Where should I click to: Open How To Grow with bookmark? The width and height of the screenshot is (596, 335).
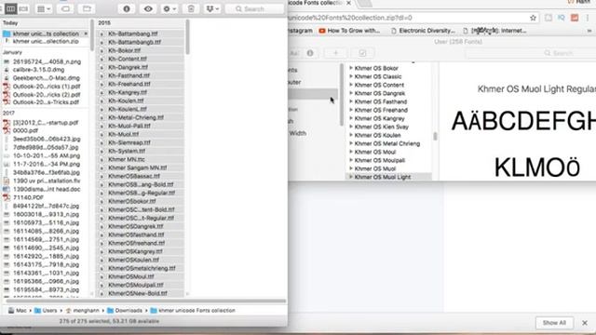(349, 31)
